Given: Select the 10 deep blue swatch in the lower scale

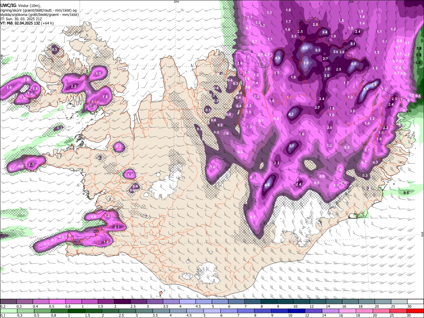Looking at the screenshot, I should [x=296, y=311].
